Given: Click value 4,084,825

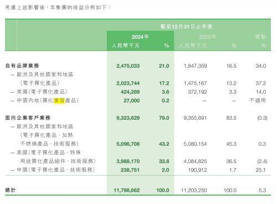Looking at the screenshot, I should click(195, 161).
